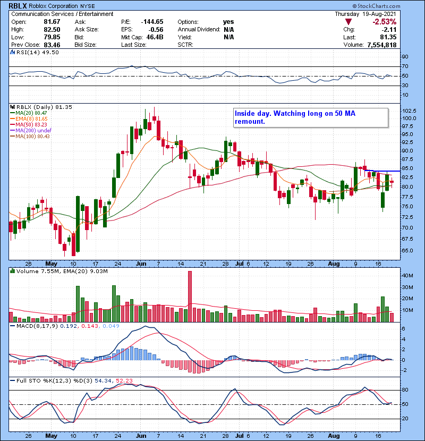Click the 40M volume axis label

[407, 276]
